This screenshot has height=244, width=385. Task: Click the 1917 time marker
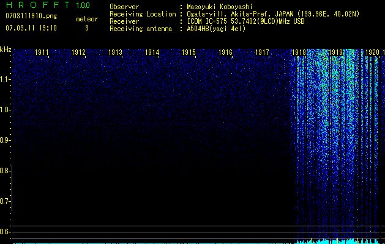(262, 52)
